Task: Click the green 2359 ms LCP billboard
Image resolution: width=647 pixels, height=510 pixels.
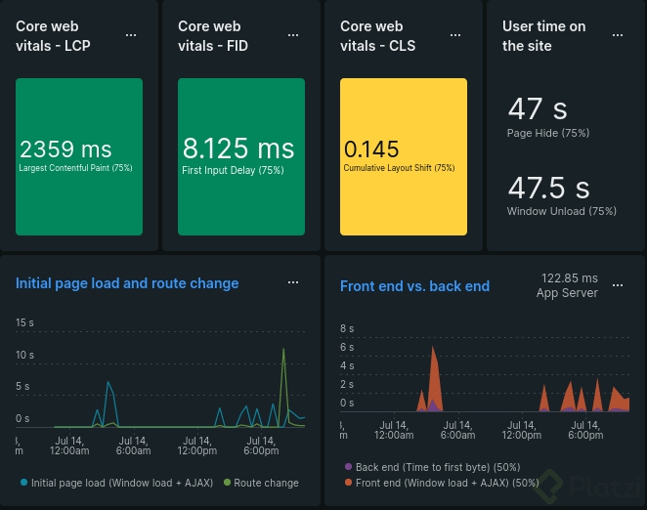Action: [79, 156]
